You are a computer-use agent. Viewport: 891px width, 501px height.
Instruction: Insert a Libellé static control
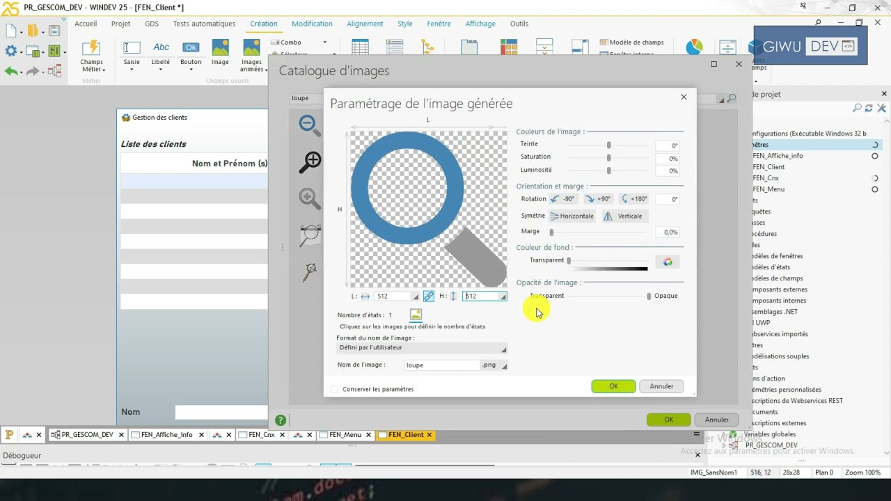pos(161,53)
